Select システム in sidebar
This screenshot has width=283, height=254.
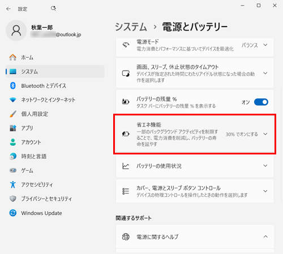coord(55,71)
